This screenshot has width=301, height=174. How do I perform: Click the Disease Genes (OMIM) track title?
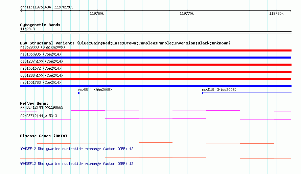[44, 136]
